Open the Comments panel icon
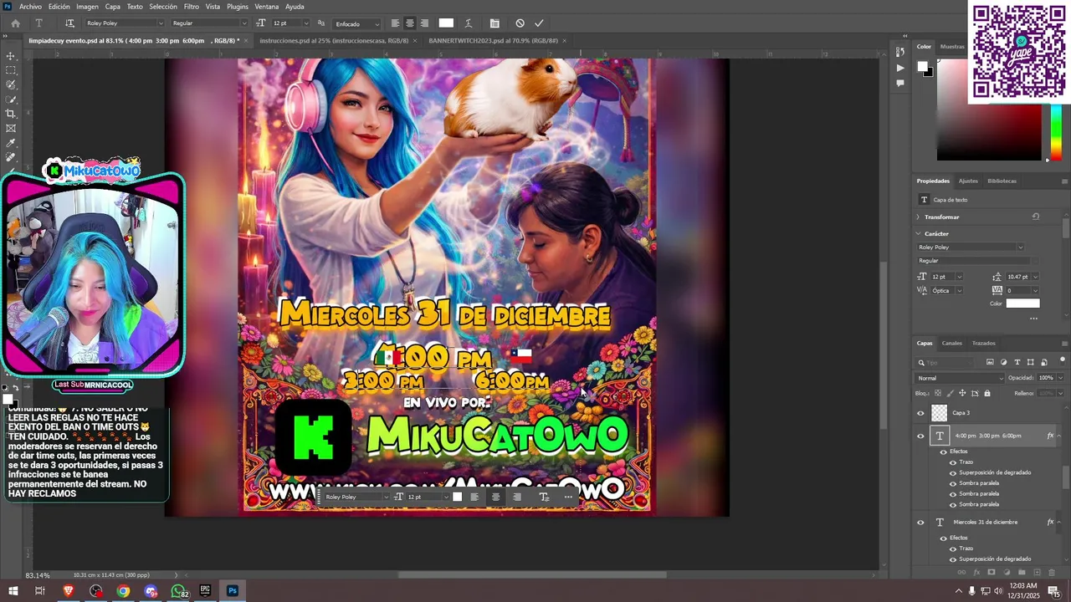 (900, 83)
